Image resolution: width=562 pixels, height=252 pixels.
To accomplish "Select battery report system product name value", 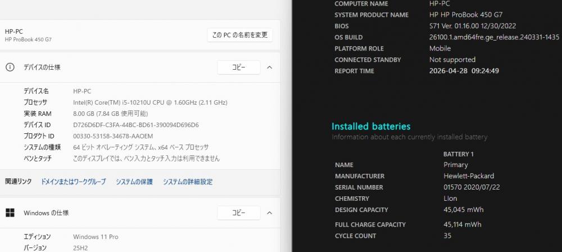I will tap(466, 15).
